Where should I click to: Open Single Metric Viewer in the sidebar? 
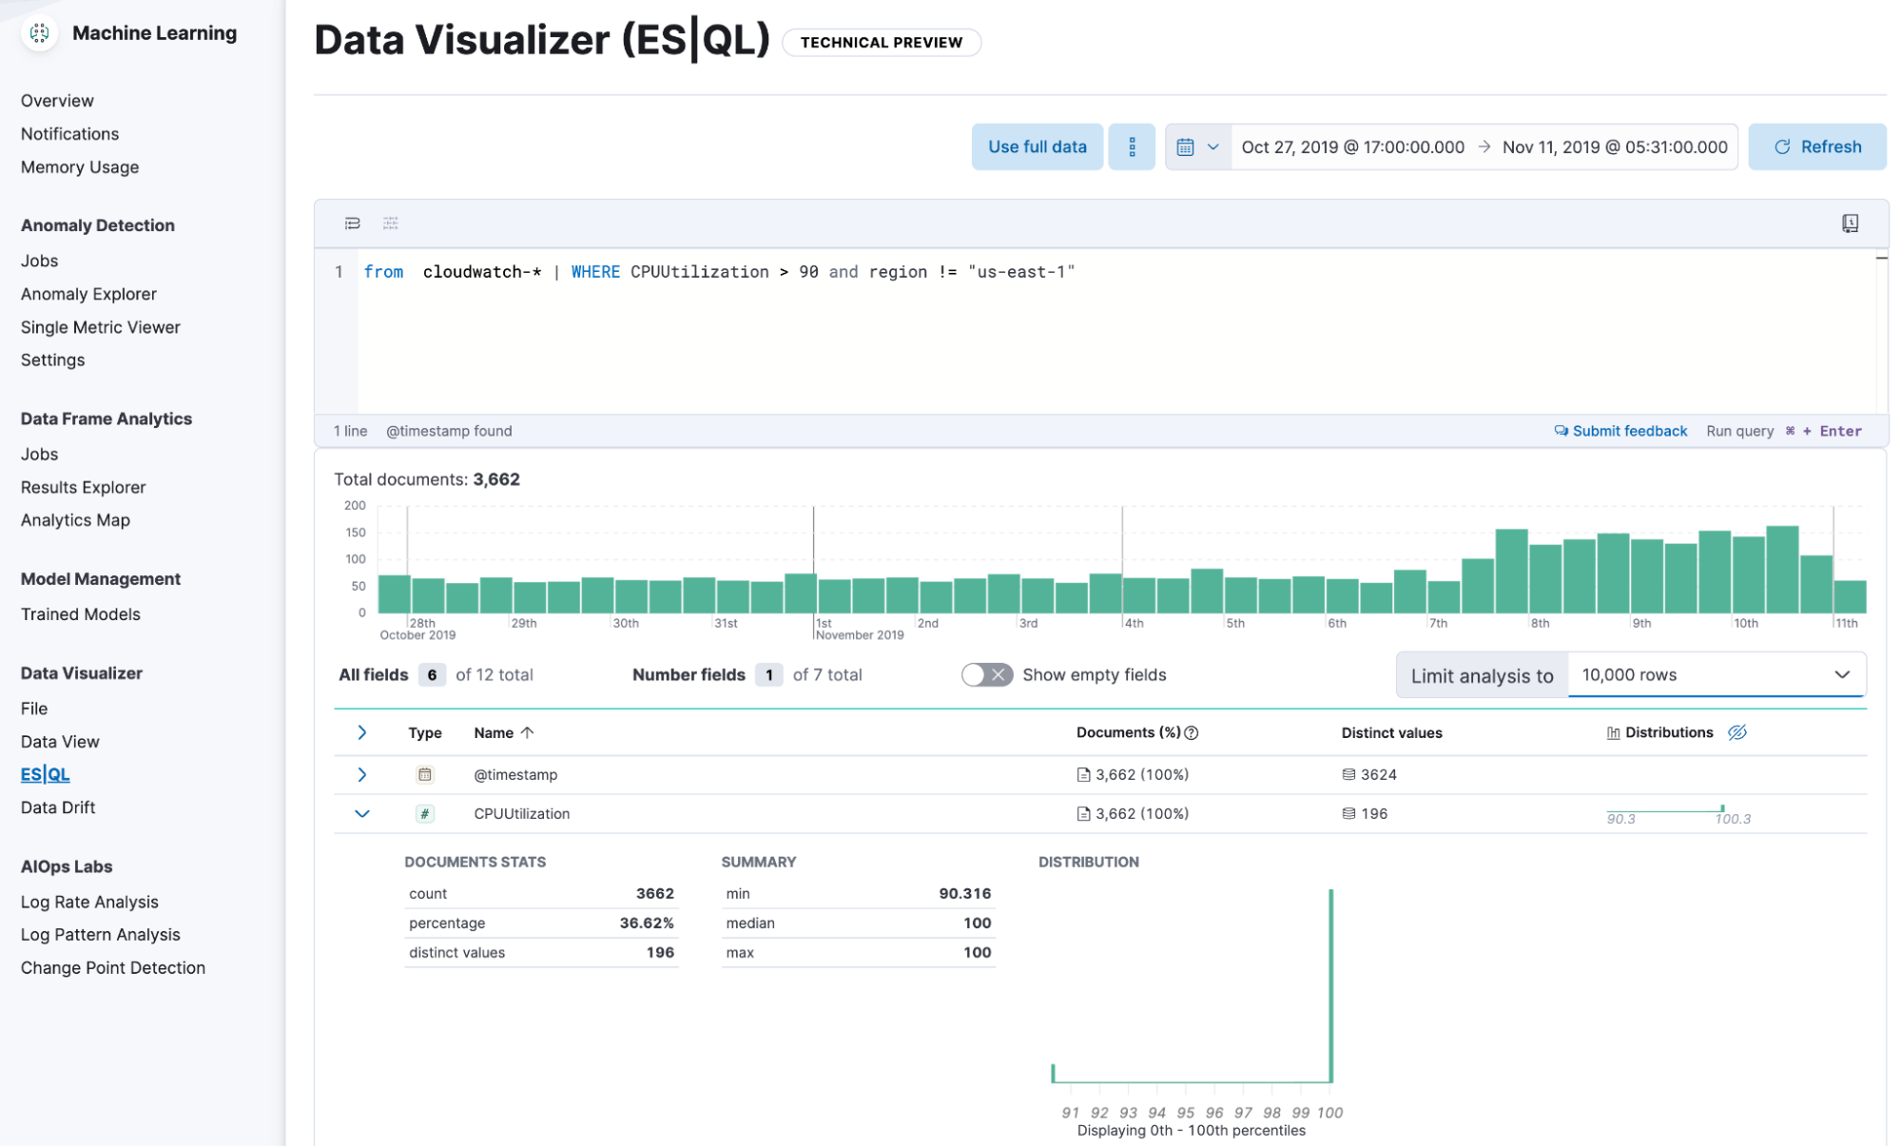coord(100,327)
